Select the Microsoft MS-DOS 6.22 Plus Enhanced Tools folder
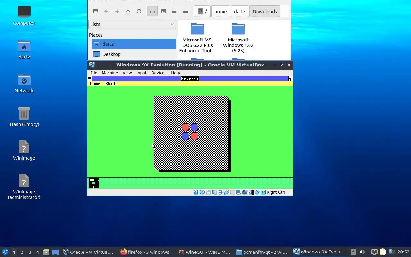 pyautogui.click(x=197, y=38)
